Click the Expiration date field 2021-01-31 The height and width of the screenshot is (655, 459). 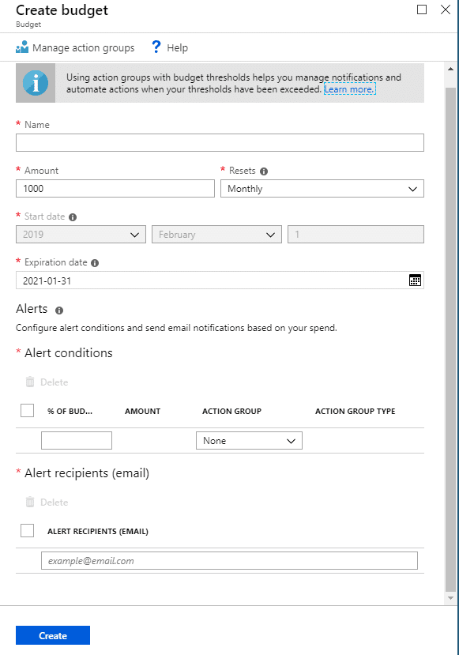tap(220, 280)
